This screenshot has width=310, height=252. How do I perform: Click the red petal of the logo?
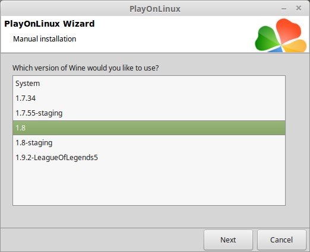pos(288,30)
